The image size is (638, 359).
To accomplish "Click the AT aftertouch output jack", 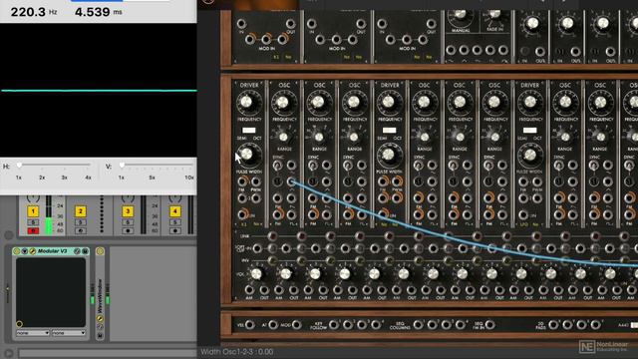I will pos(272,325).
